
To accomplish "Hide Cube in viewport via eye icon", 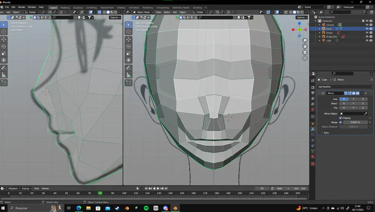I will coord(367,29).
